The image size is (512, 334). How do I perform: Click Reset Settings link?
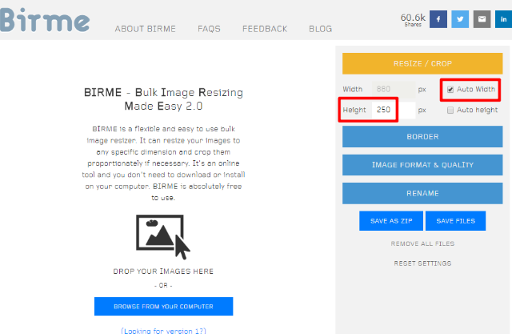[422, 264]
